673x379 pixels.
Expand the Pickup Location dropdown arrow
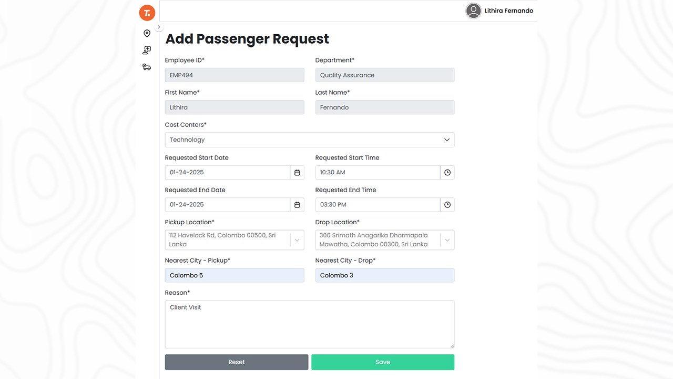coord(297,240)
